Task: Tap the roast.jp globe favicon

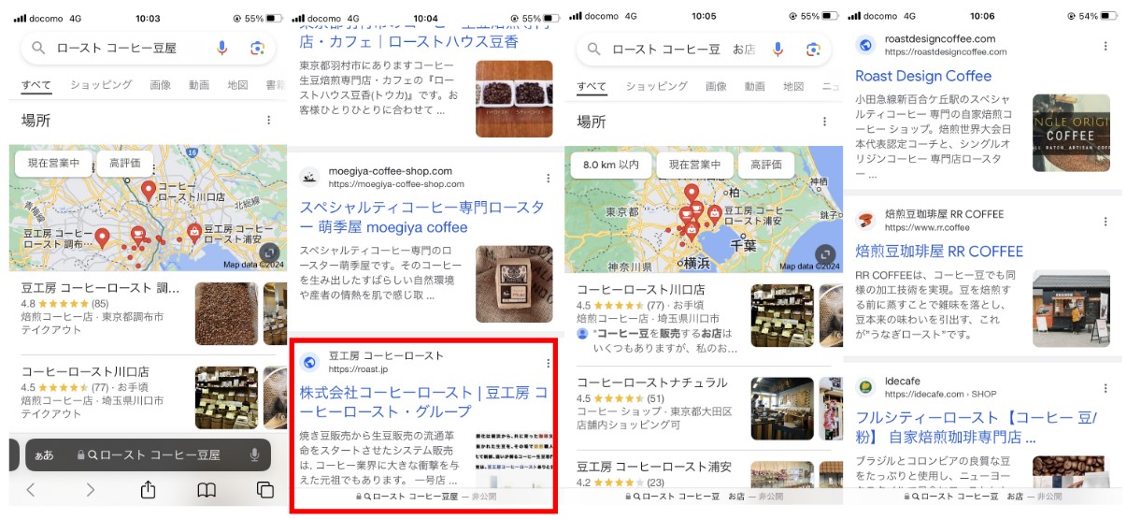Action: click(310, 362)
